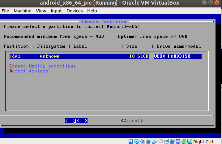
Task: Click the shared folders status icon
Action: point(160,141)
